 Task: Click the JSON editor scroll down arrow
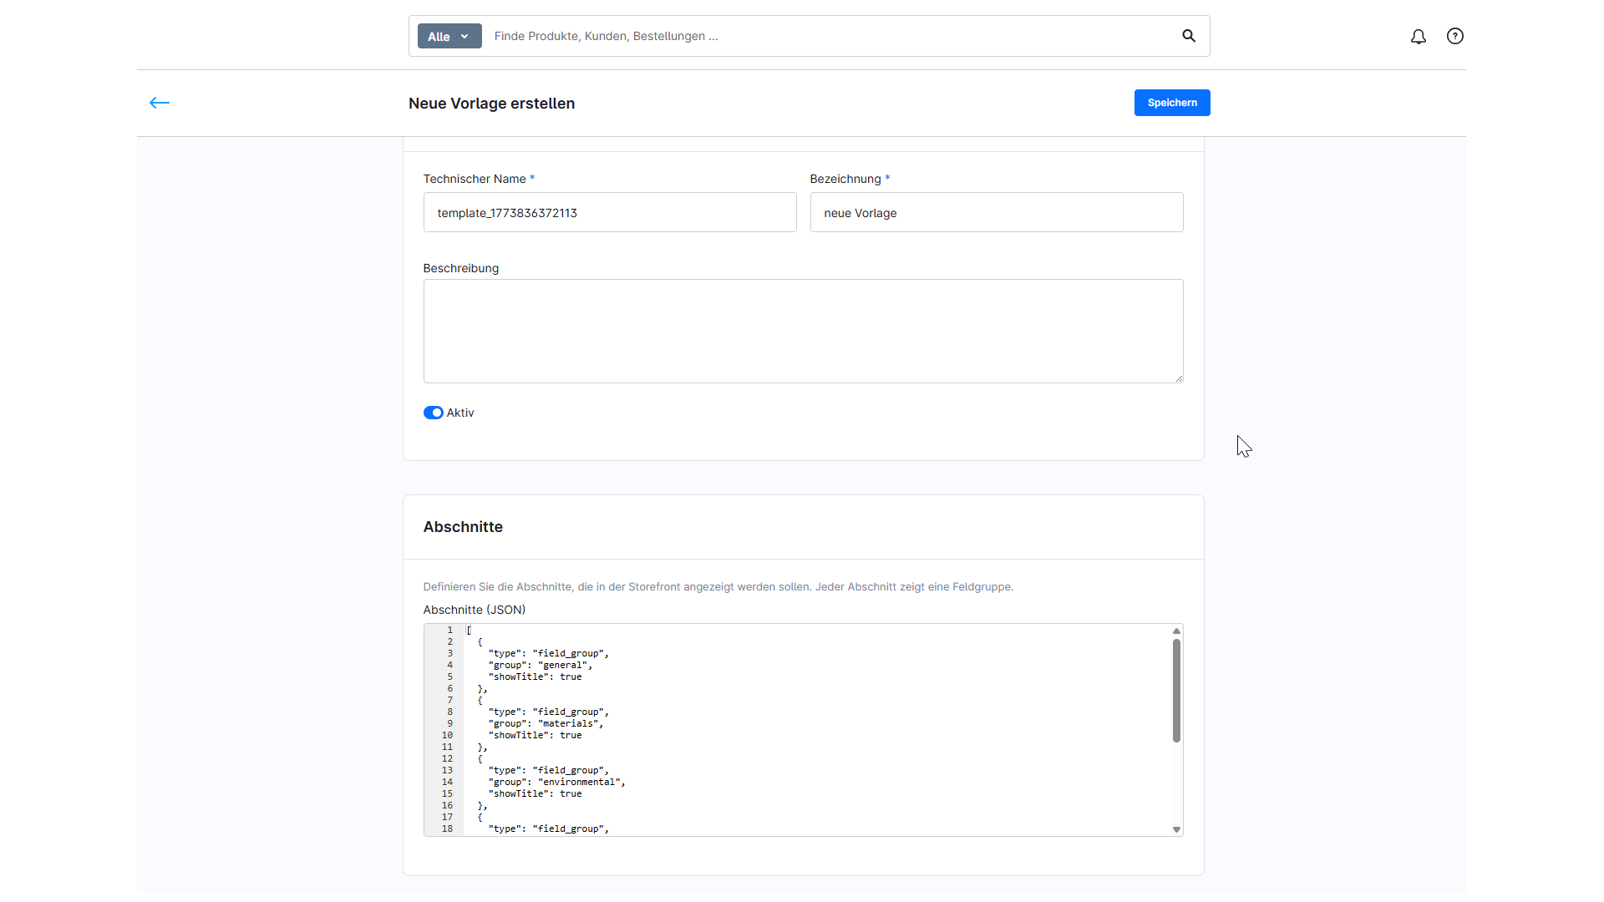[1176, 829]
